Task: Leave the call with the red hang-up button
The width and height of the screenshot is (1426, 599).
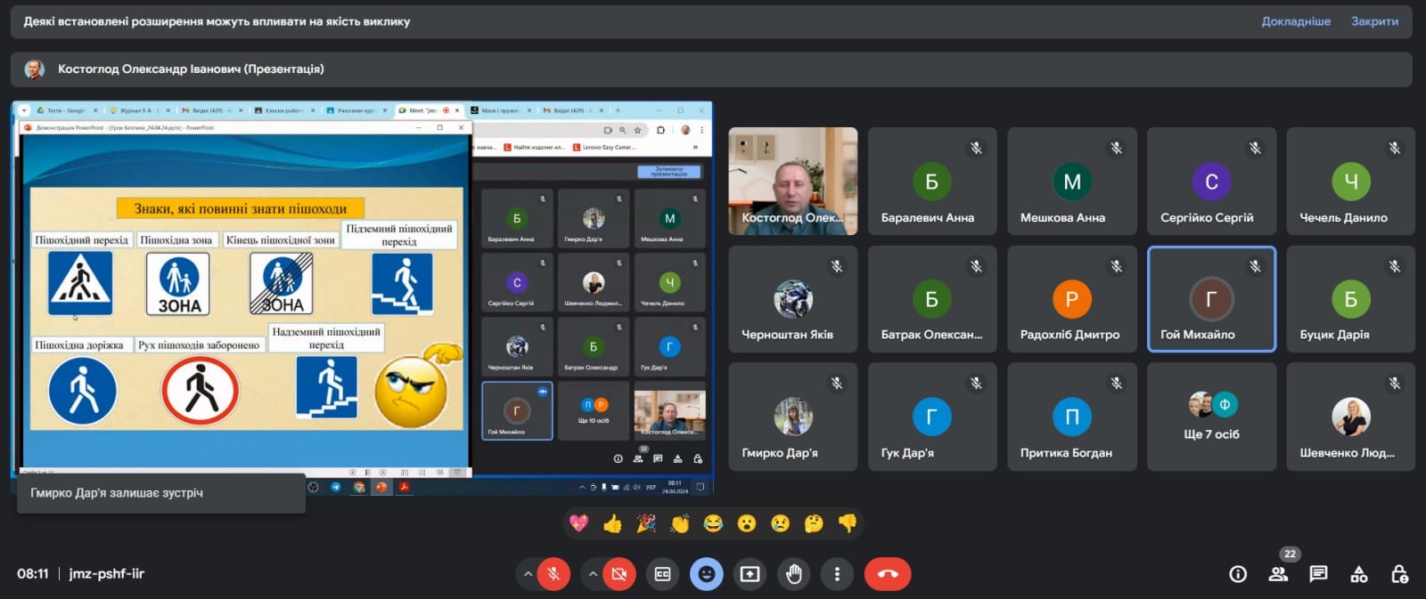Action: pyautogui.click(x=887, y=574)
